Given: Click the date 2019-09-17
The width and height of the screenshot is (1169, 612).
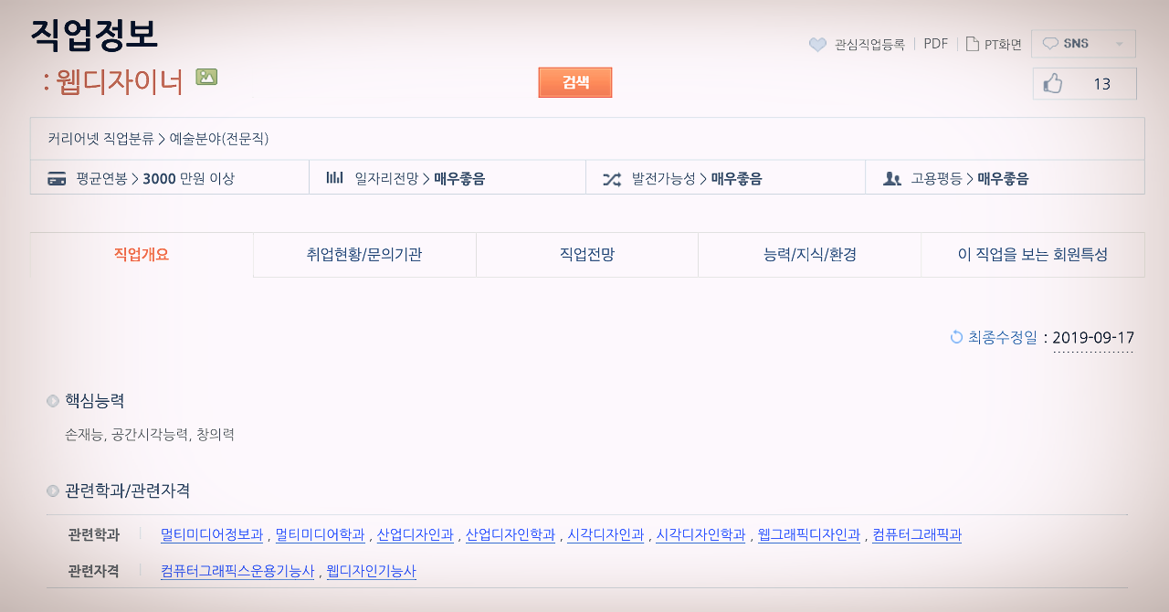Looking at the screenshot, I should click(x=1093, y=337).
